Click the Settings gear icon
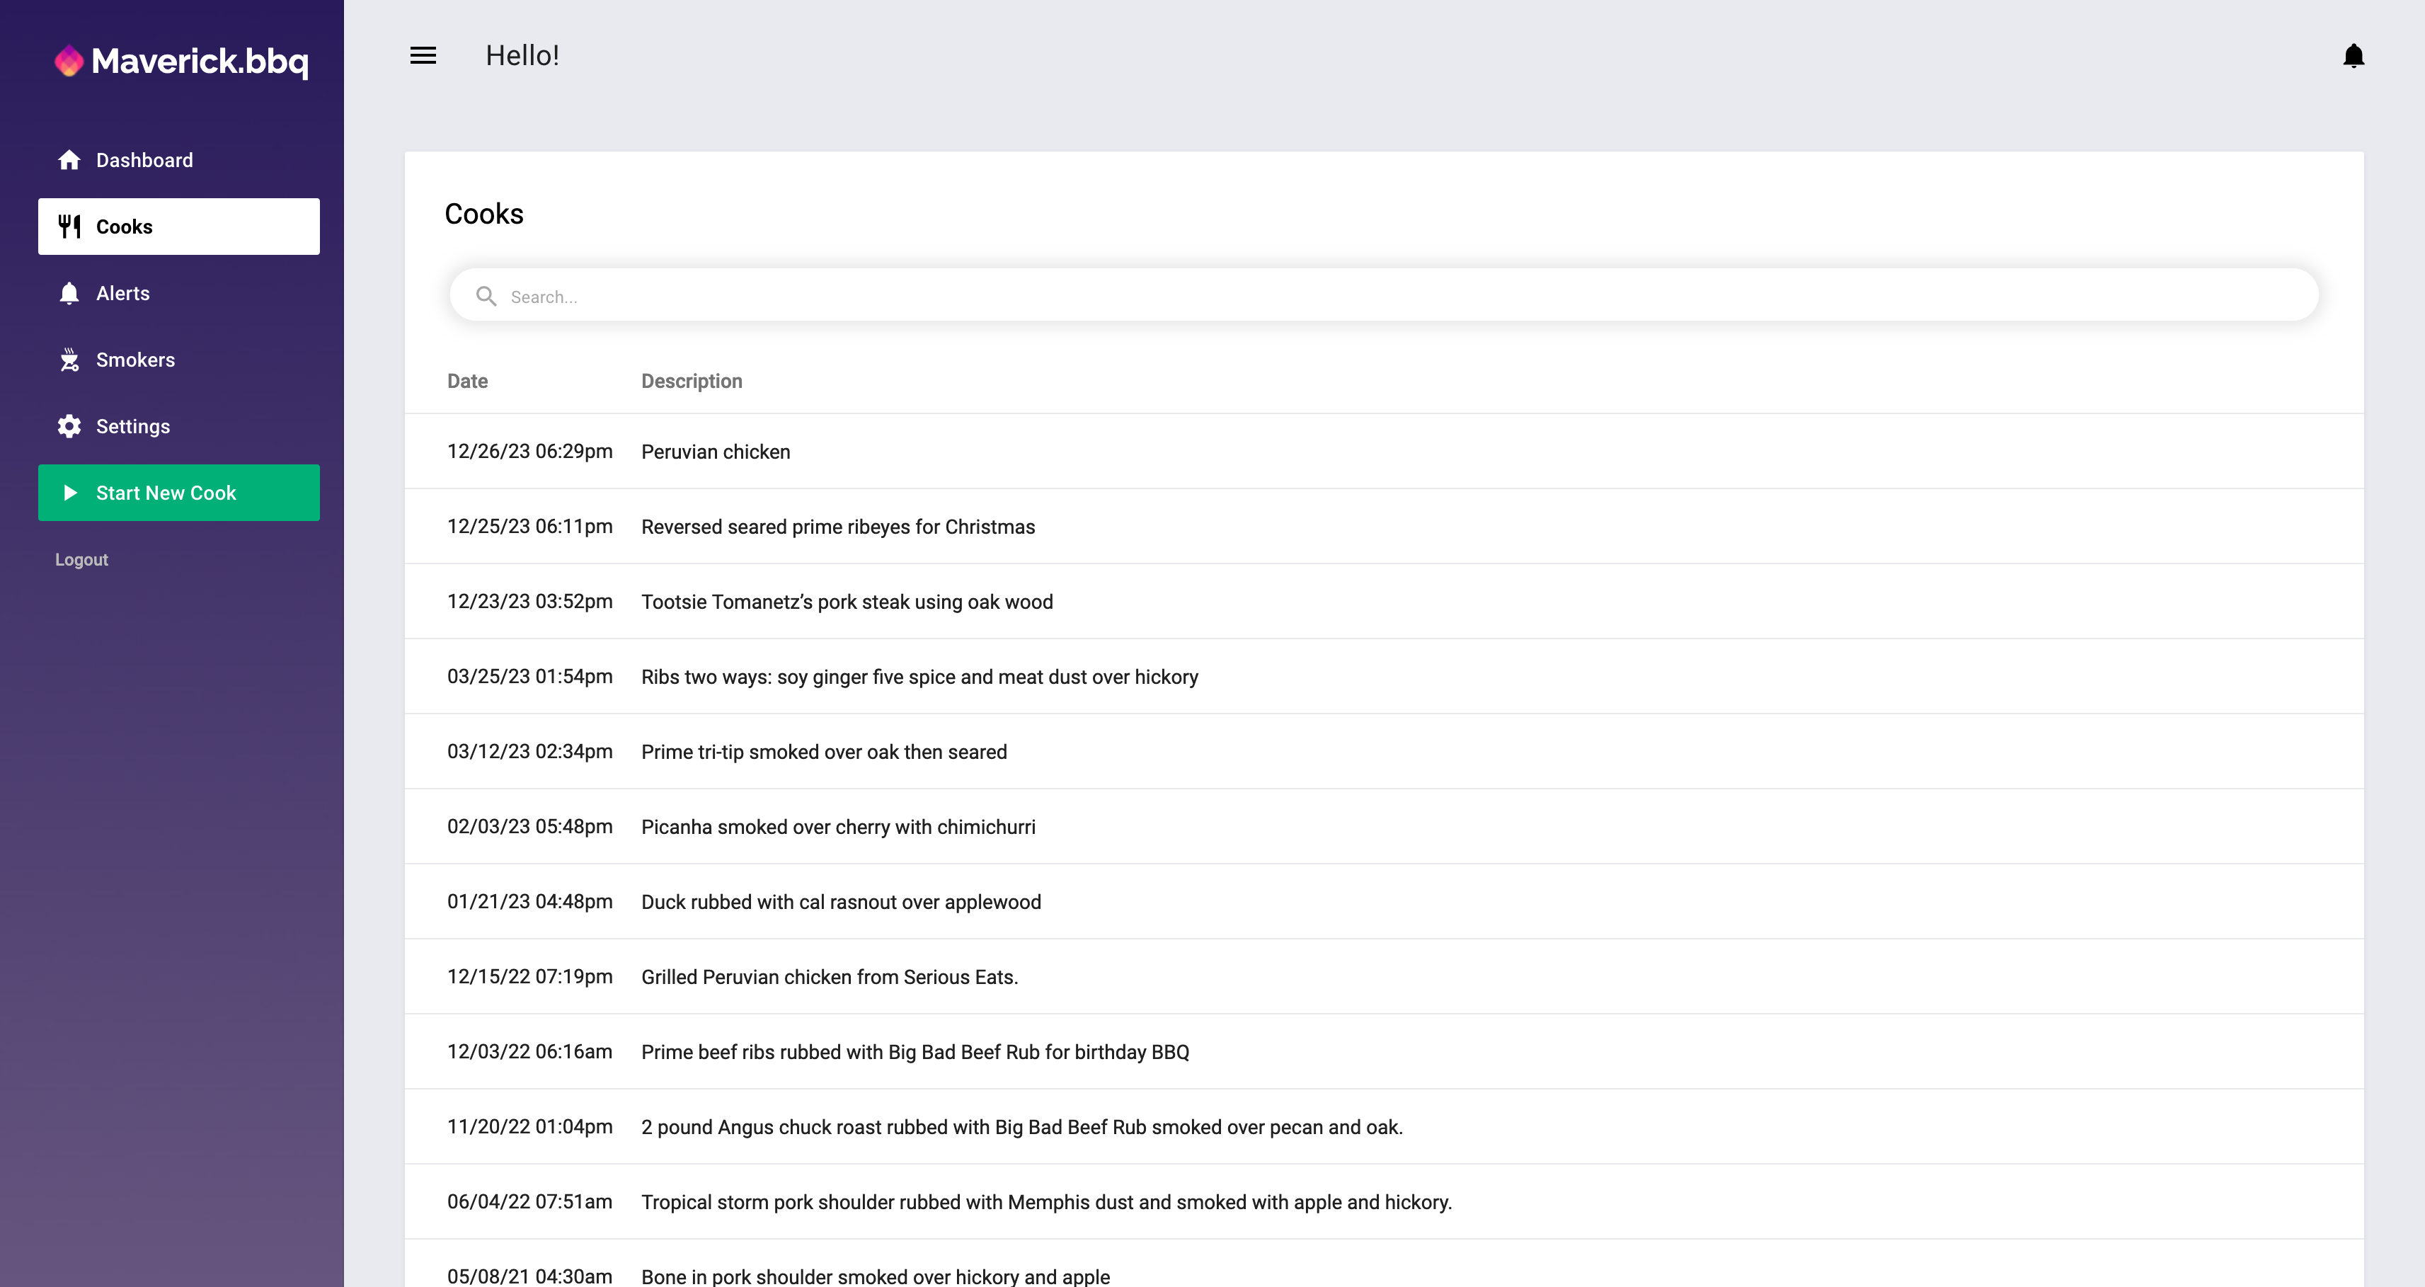The image size is (2425, 1287). pos(69,426)
